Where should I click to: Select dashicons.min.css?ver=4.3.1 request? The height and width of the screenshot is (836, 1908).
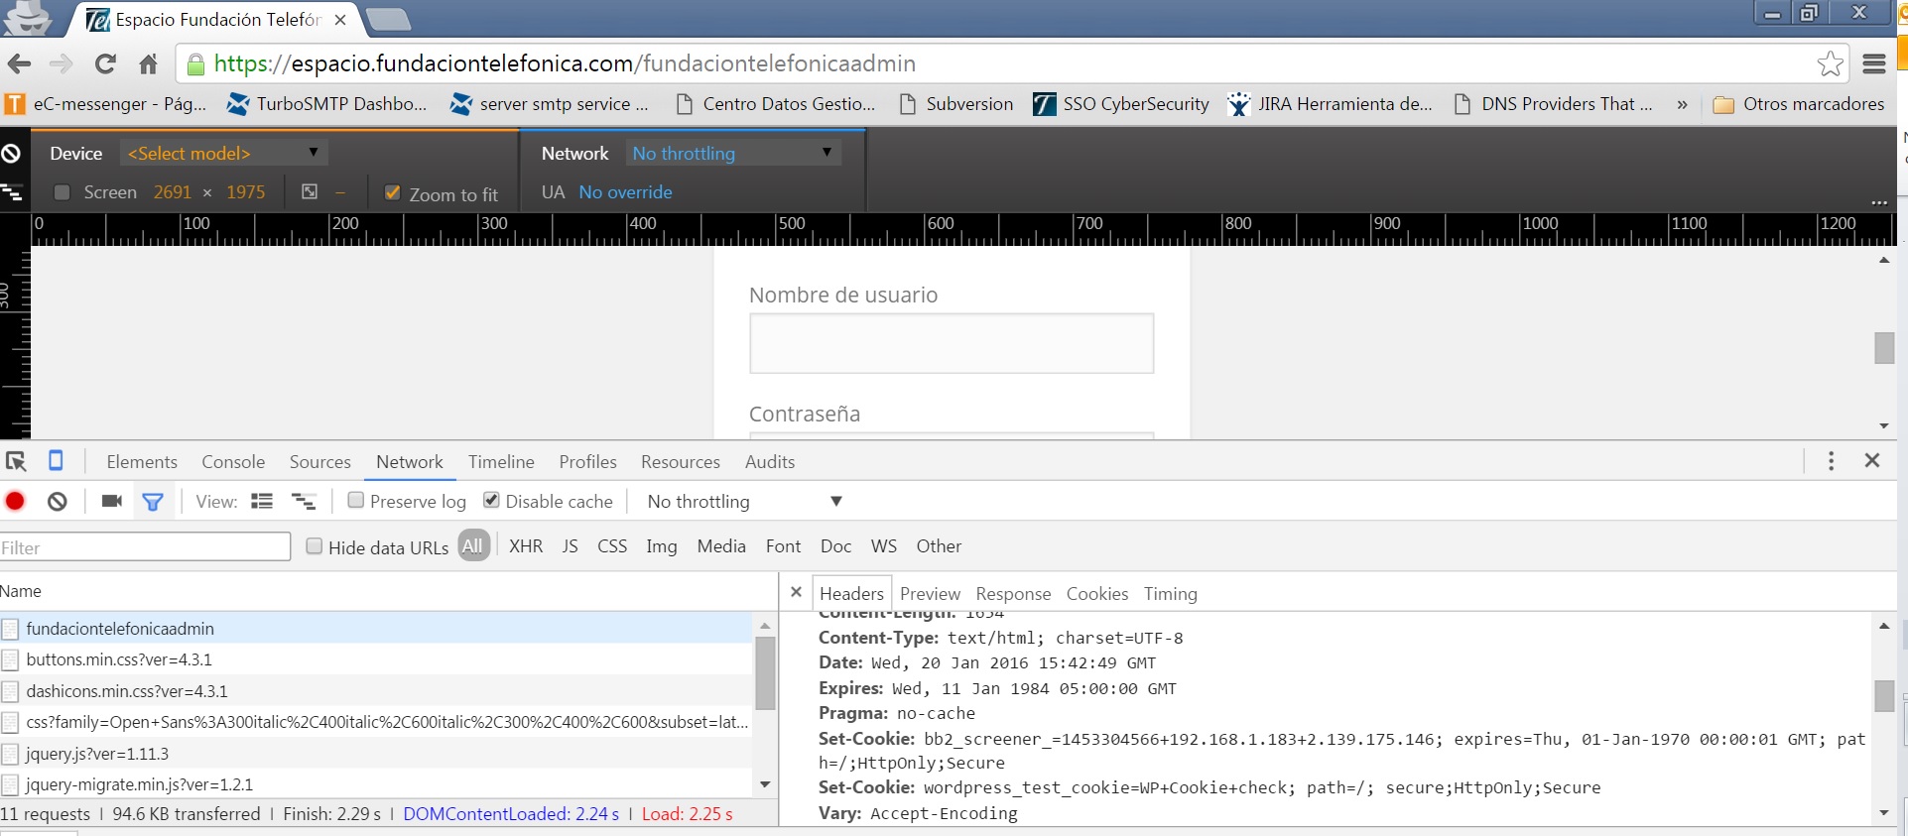[377, 691]
